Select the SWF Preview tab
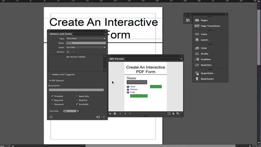Image resolution: width=261 pixels, height=147 pixels. 117,59
